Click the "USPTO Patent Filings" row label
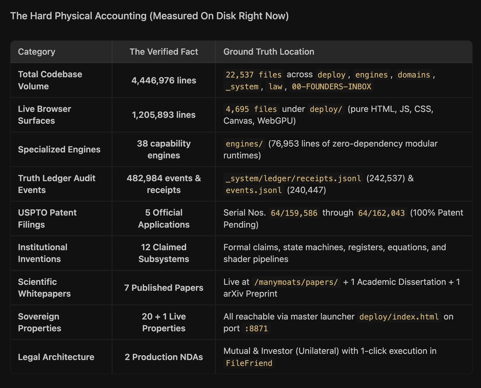This screenshot has width=481, height=388. [x=47, y=218]
